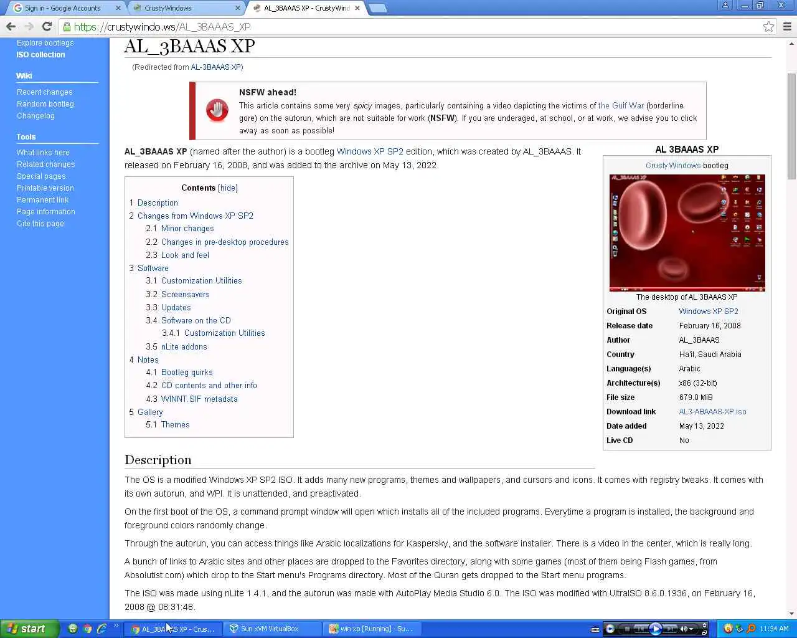Open the Windows XP SP2 link in the intro
The image size is (797, 638).
[x=370, y=151]
